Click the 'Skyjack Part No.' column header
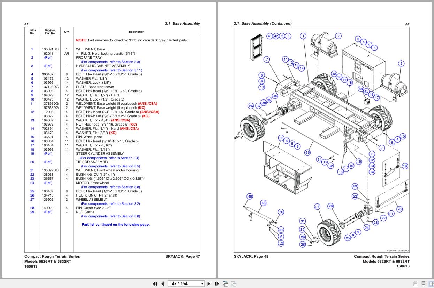The width and height of the screenshot is (434, 288). 50,32
